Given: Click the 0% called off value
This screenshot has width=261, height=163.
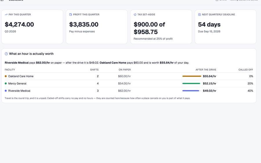Looking at the screenshot, I should pos(251,76).
